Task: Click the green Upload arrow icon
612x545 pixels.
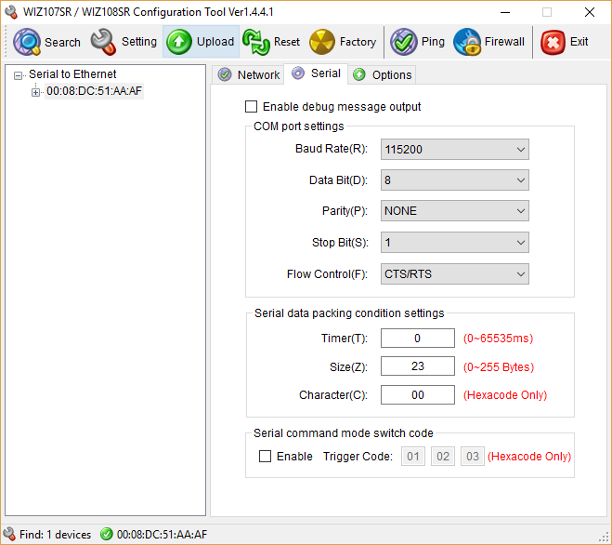Action: coord(178,42)
